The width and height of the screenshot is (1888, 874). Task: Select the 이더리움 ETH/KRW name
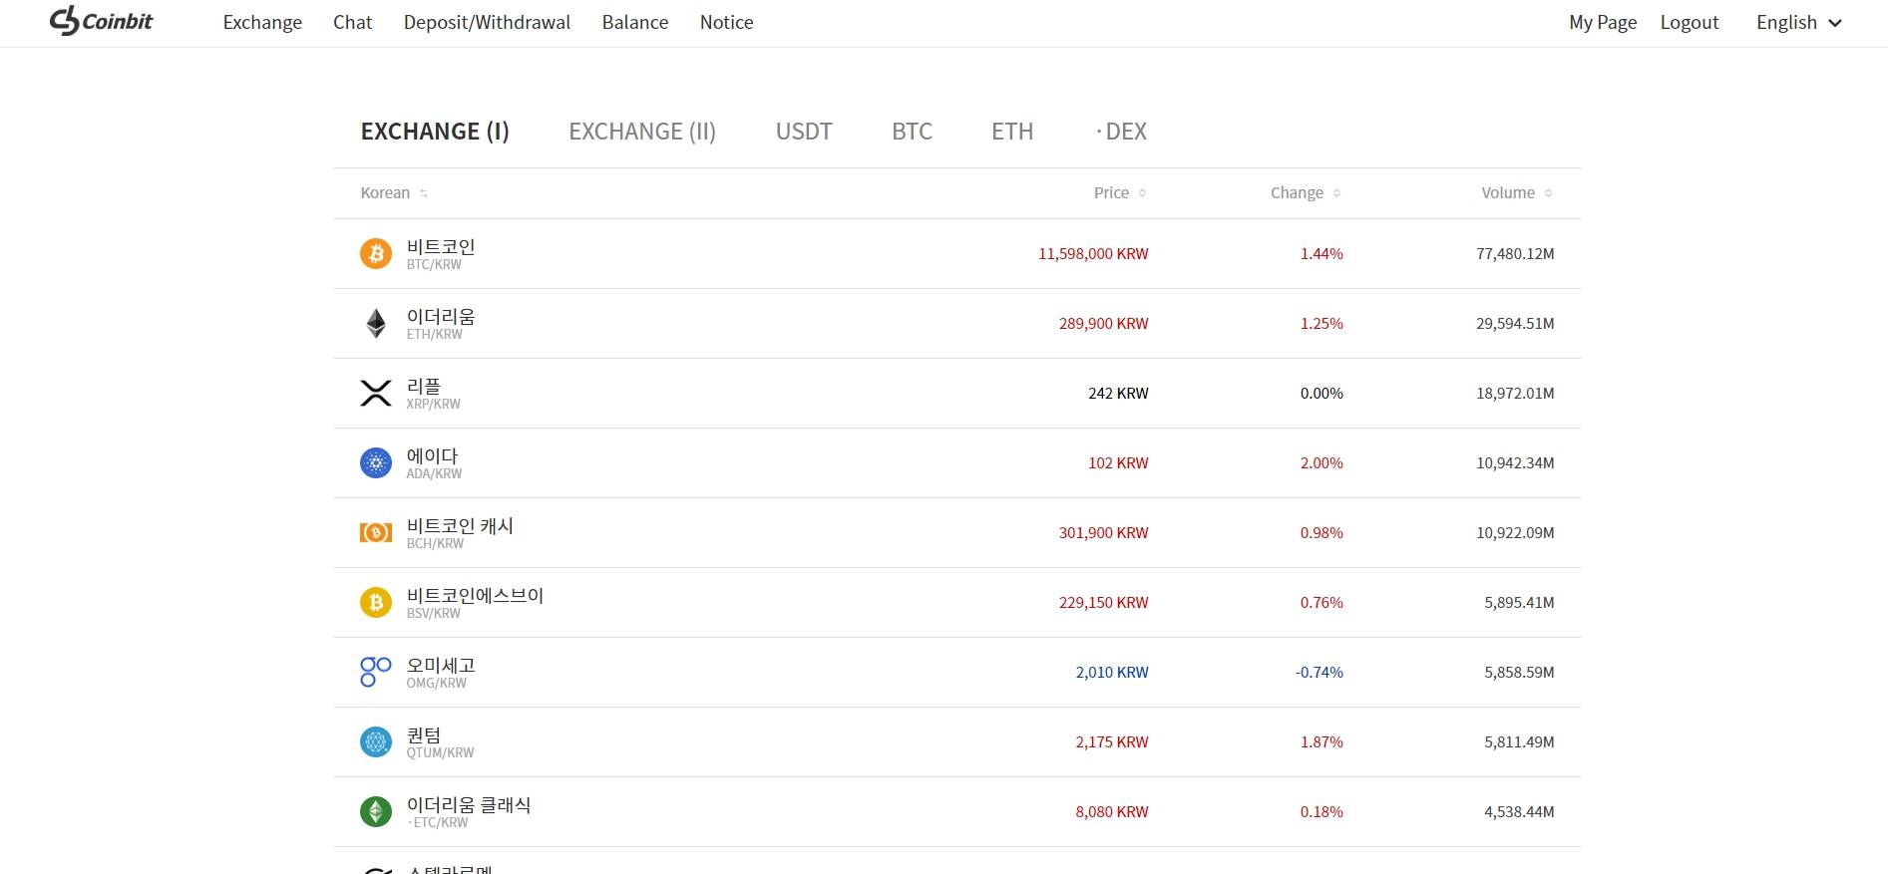(x=441, y=323)
